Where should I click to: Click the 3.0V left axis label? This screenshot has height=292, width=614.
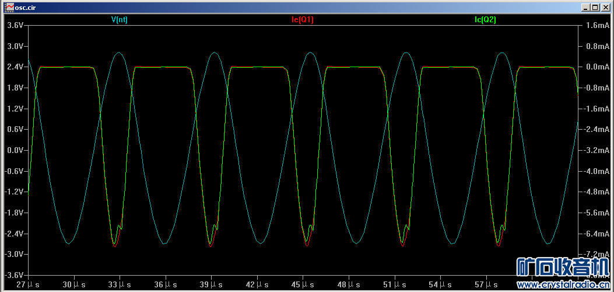point(16,46)
